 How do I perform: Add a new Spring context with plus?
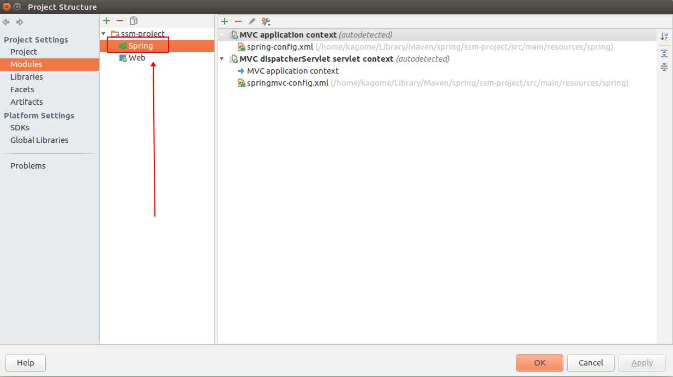click(x=224, y=21)
